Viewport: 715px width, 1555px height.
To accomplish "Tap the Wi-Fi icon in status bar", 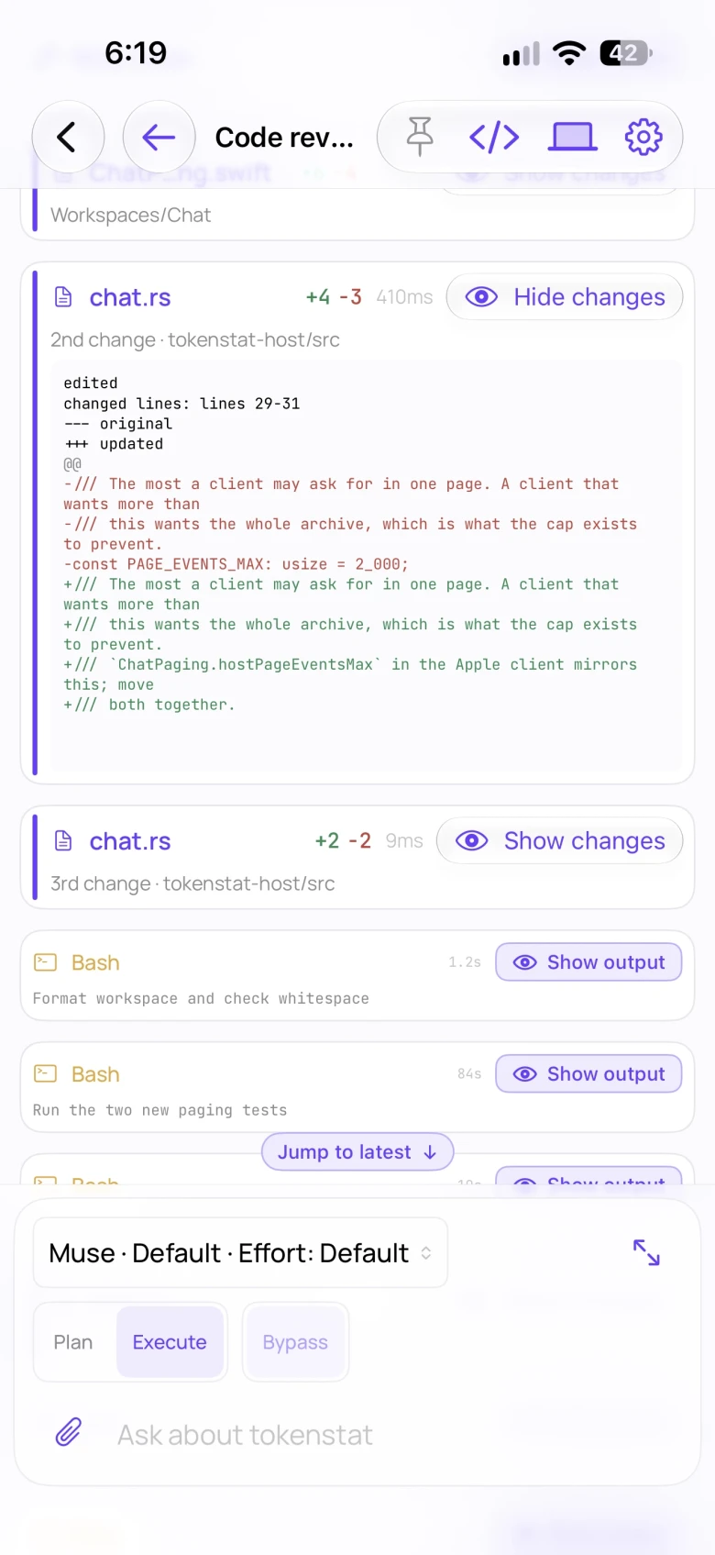I will [569, 53].
